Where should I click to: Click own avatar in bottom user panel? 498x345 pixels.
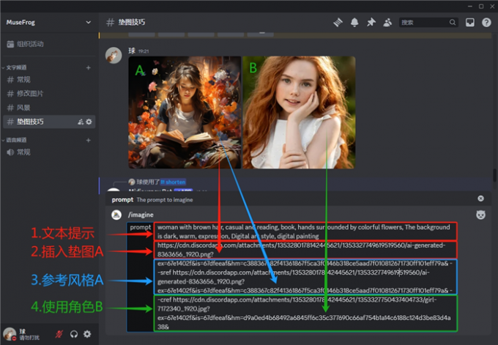10,334
